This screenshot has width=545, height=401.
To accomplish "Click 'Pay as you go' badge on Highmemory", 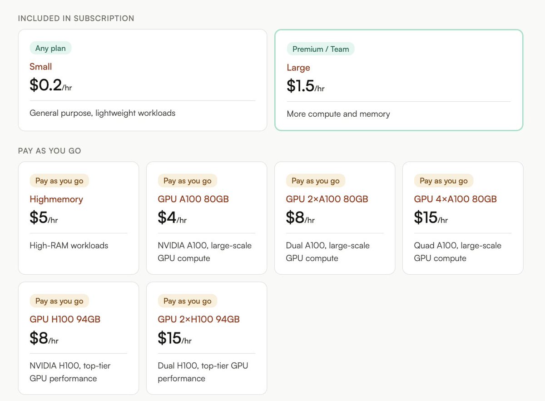I will click(59, 181).
